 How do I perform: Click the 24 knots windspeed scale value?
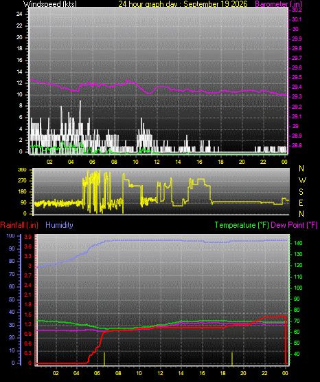click(x=19, y=14)
